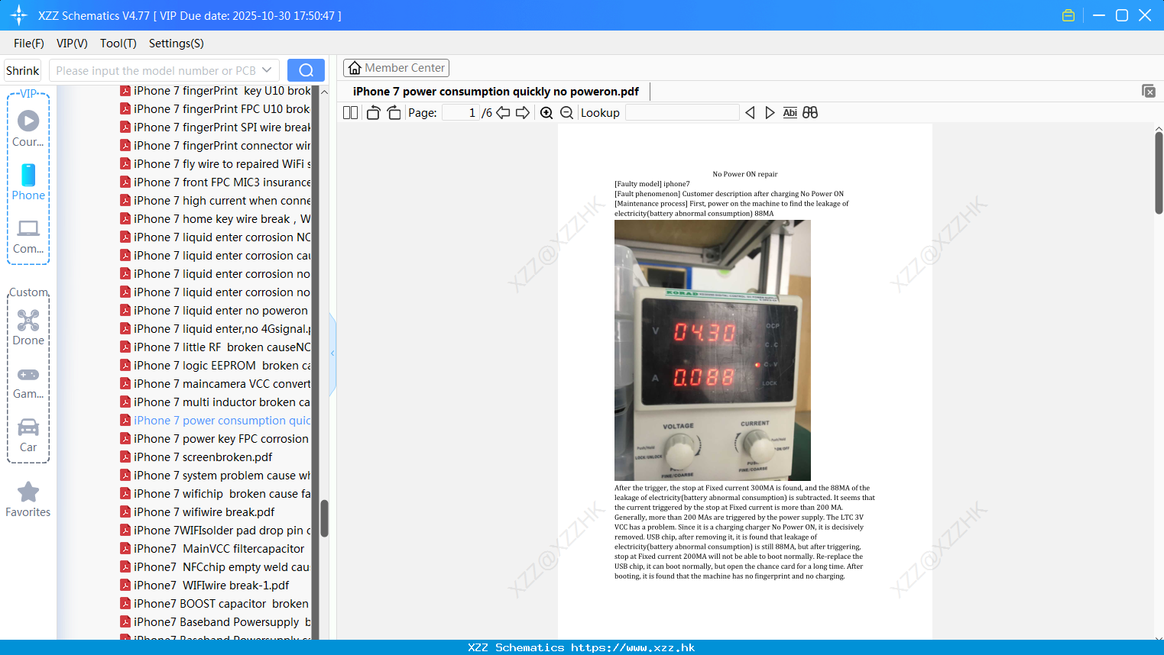Click the file list scrollbar thumb
The width and height of the screenshot is (1164, 655).
pyautogui.click(x=324, y=518)
